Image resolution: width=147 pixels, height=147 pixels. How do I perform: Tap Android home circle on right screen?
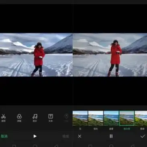pos(111,146)
